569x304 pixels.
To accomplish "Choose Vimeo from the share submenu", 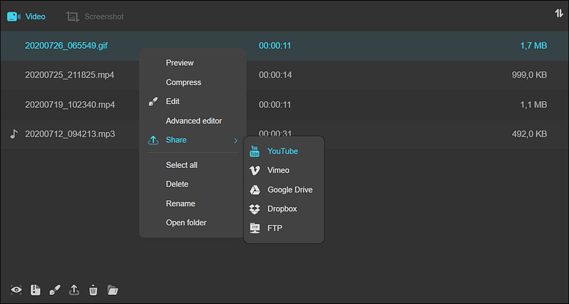I will (278, 170).
